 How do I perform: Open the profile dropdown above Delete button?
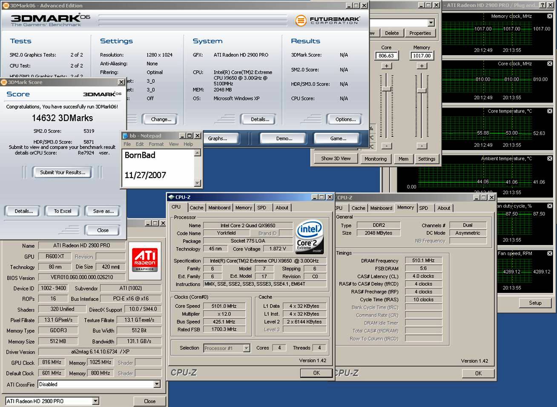pyautogui.click(x=431, y=23)
